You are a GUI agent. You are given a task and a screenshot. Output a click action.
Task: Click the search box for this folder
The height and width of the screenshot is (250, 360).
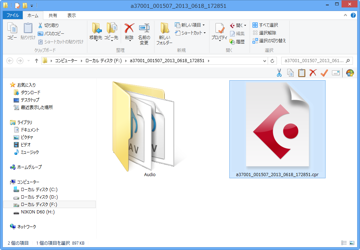[317, 61]
